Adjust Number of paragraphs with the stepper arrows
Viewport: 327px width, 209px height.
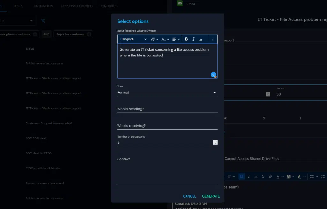pos(216,142)
